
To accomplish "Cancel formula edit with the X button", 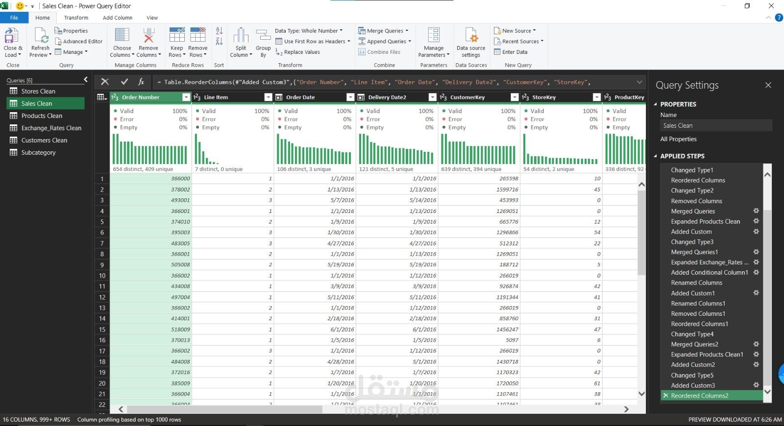I will 104,82.
